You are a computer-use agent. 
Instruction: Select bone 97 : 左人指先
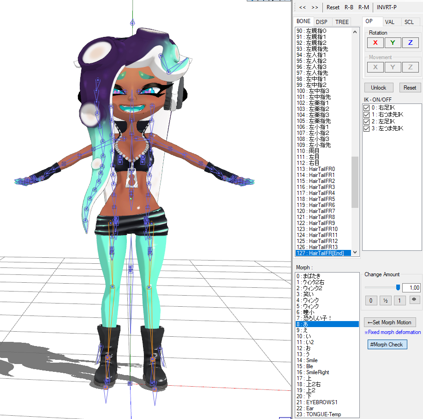(x=323, y=73)
